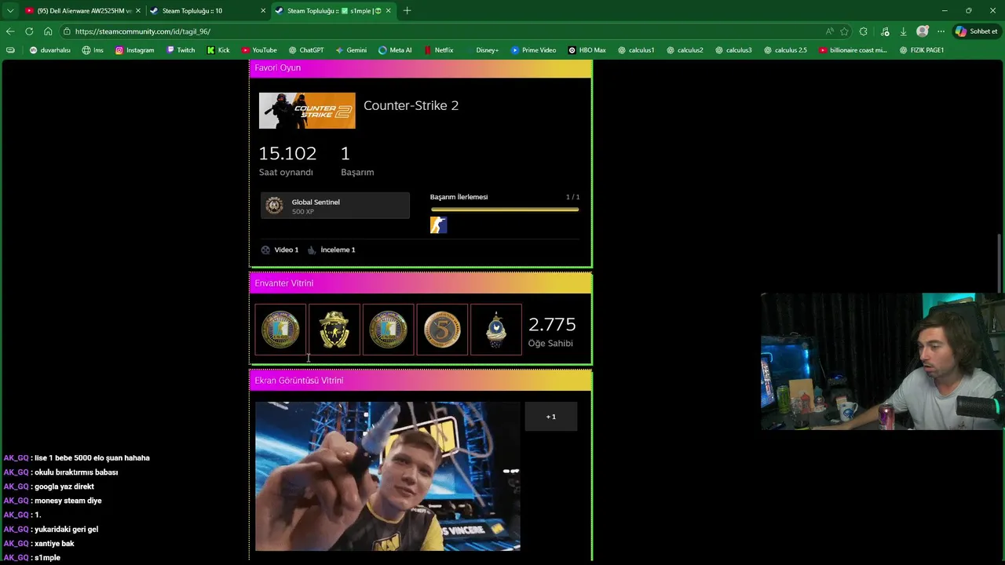Click the Başarım İlerlemesi progress bar
The image size is (1005, 565).
click(505, 210)
